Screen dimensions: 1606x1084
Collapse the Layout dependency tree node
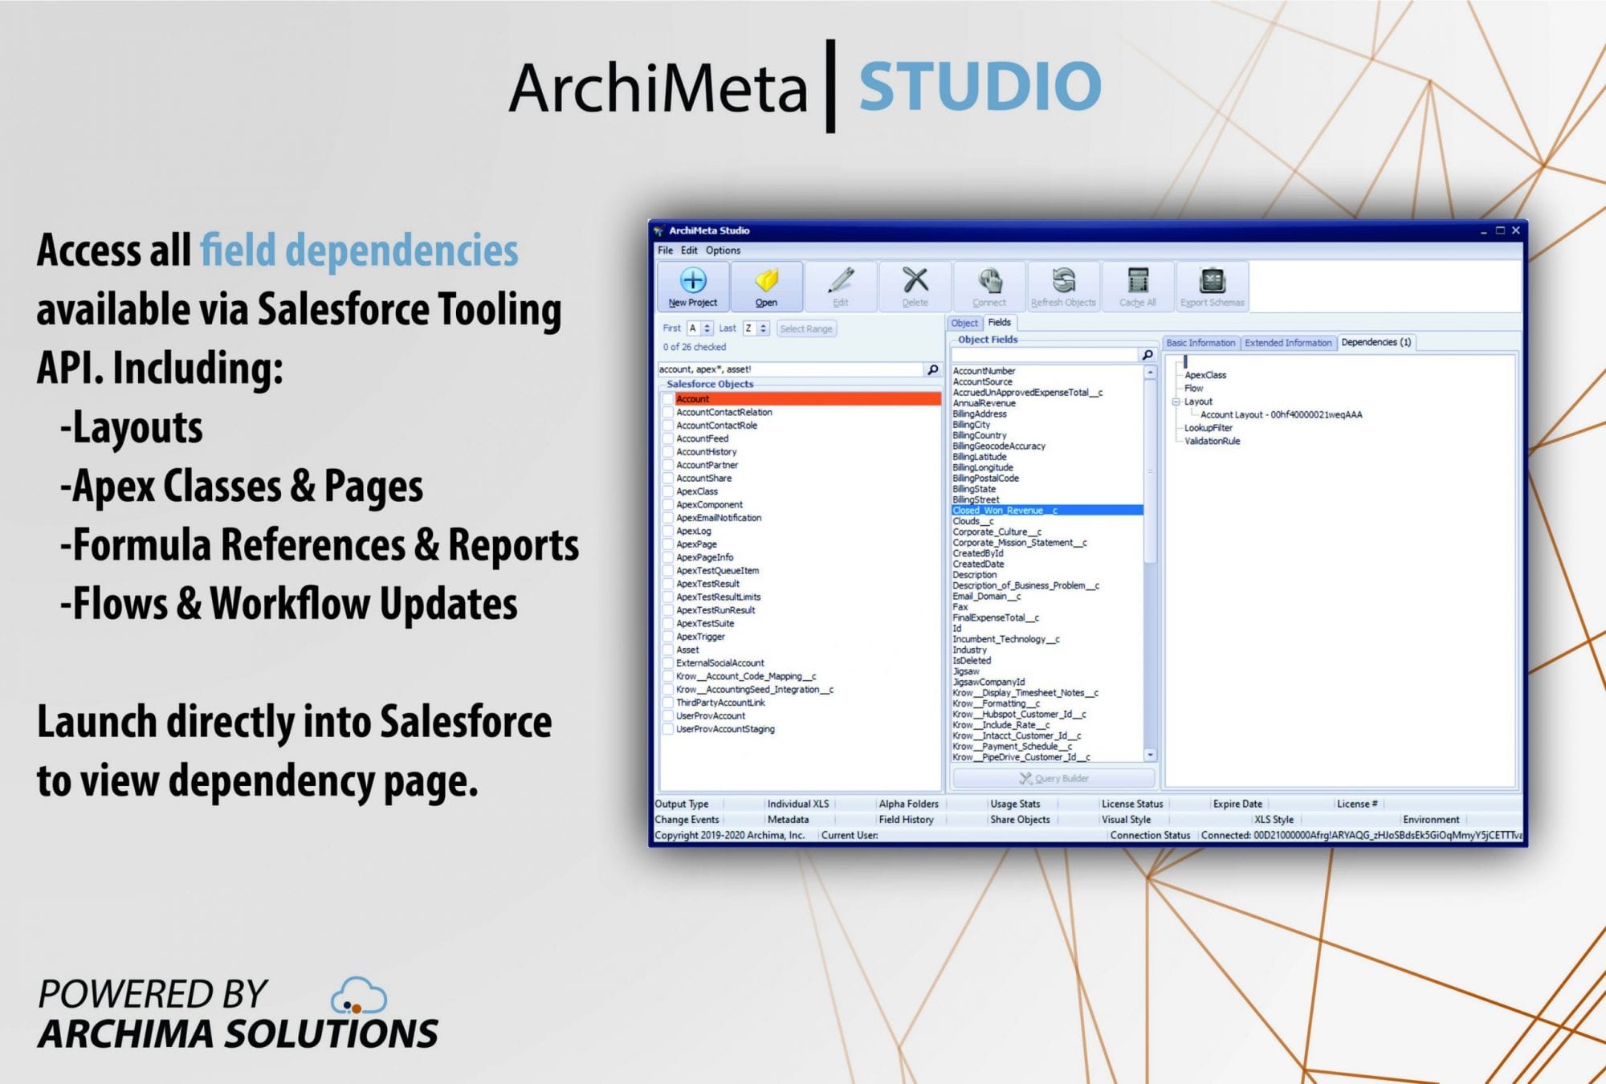[x=1176, y=401]
